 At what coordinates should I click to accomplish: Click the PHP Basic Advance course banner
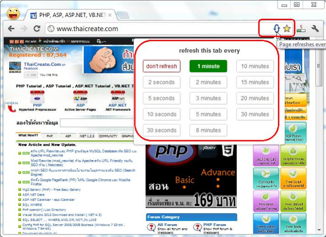point(191,176)
